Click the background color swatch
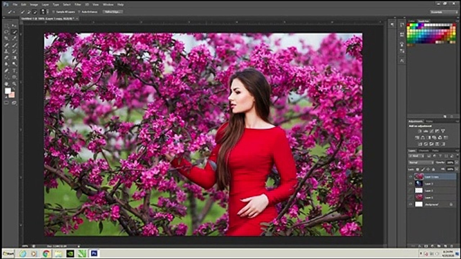Image resolution: width=461 pixels, height=259 pixels. pyautogui.click(x=12, y=95)
